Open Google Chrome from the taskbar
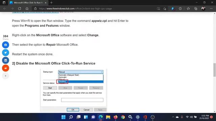 click(123, 117)
